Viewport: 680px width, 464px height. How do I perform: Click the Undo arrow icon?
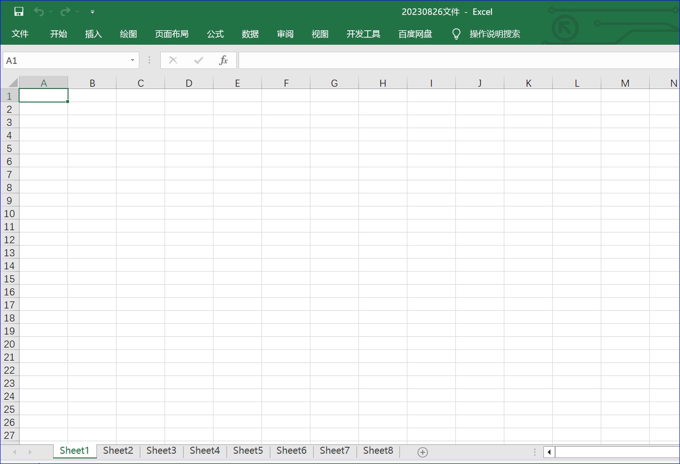pos(39,12)
